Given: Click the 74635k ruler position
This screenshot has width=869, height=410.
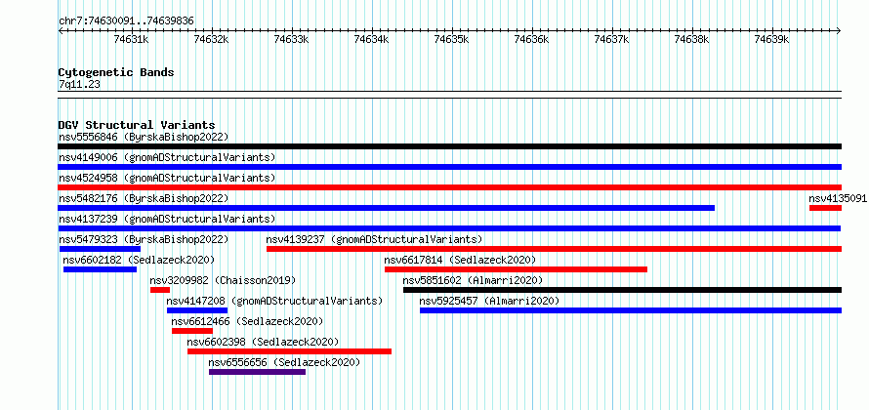Looking at the screenshot, I should (x=452, y=39).
